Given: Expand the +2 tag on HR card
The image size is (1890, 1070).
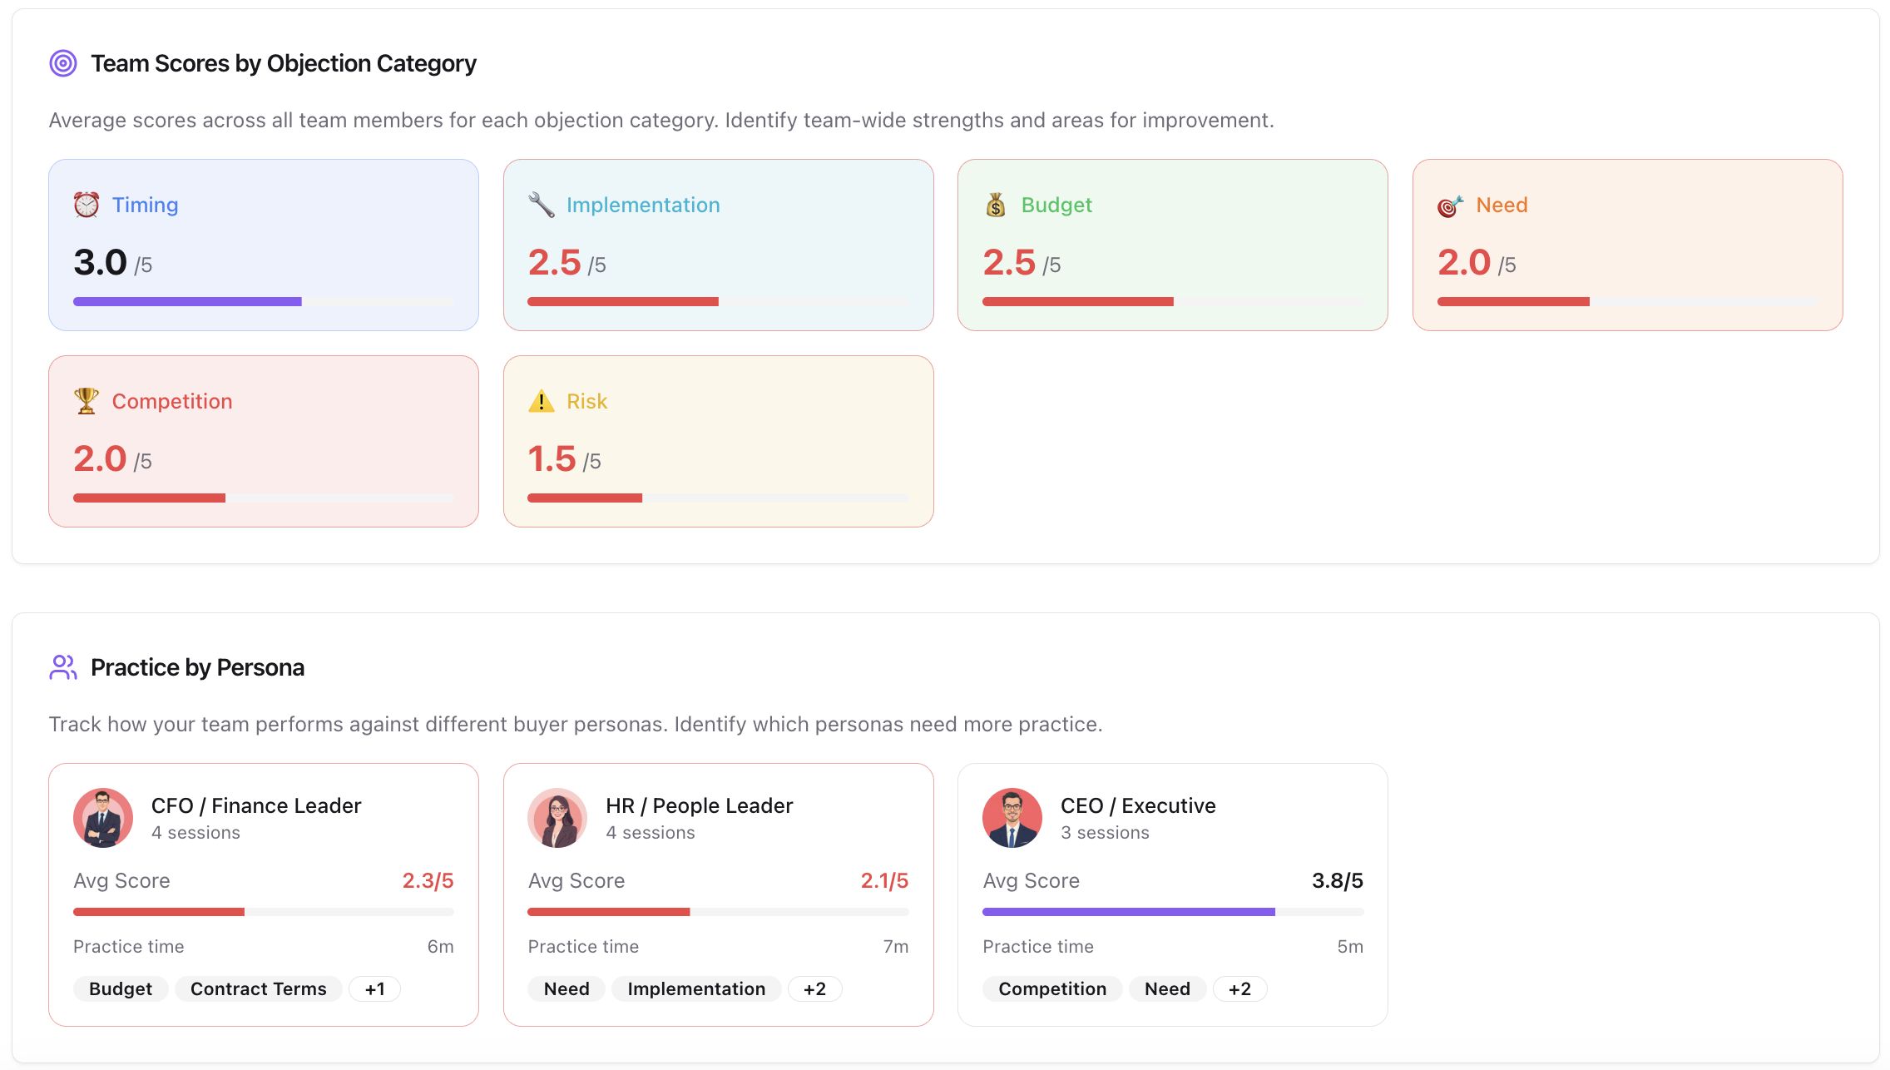Looking at the screenshot, I should click(814, 988).
